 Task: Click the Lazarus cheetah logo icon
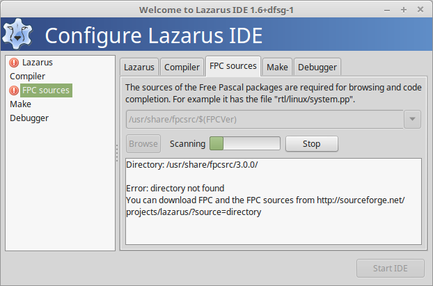coord(17,33)
